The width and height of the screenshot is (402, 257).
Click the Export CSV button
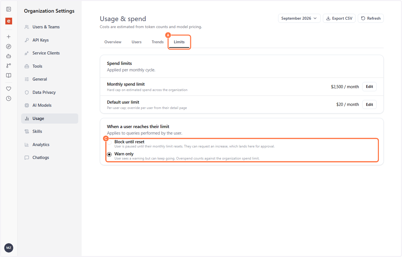click(339, 18)
